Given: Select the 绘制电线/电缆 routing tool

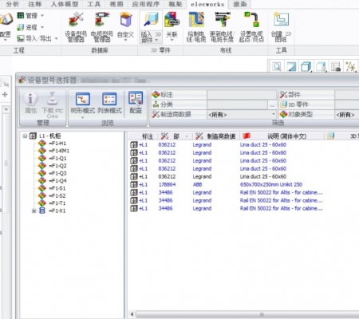Looking at the screenshot, I should point(196,26).
